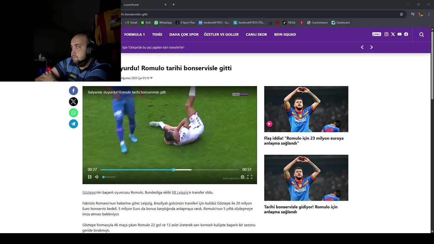
Task: Open 'Tarihi bonservisle gidiyor!' headline
Action: (301, 209)
